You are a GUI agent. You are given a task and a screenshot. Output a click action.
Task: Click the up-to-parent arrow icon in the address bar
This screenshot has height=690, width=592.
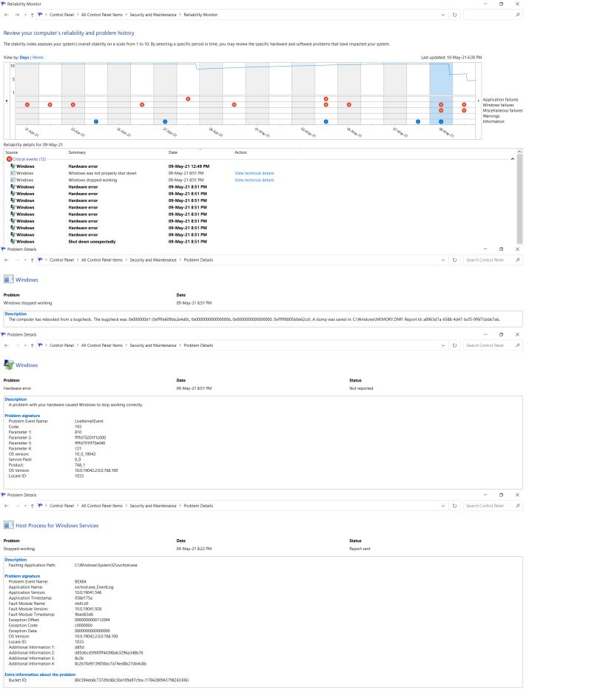coord(33,14)
